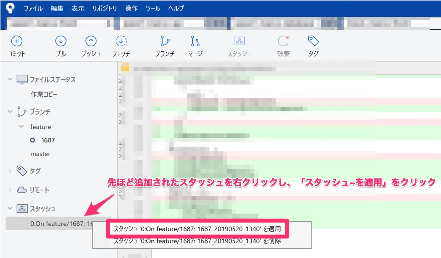The image size is (441, 258).
Task: Select 作業コピー in the sidebar
Action: (x=44, y=94)
